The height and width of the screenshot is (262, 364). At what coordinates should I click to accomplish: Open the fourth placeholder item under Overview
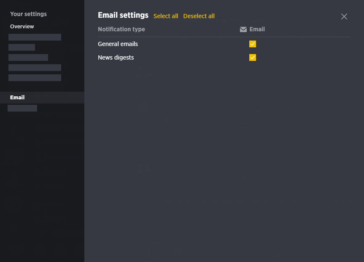35,68
